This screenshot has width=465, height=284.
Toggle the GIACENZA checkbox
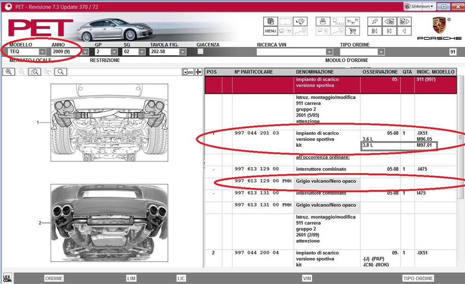pos(200,51)
